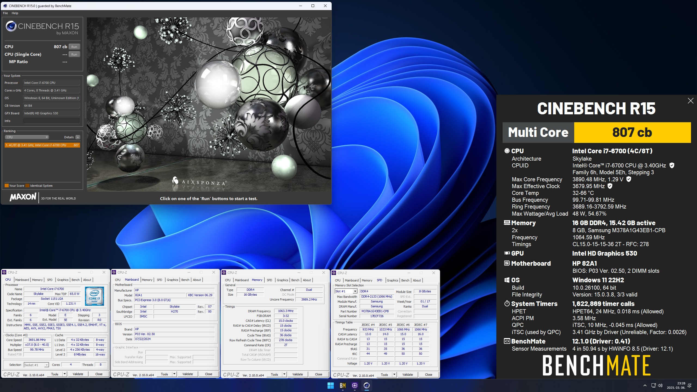Open Bench tab in first CPU-Z window
This screenshot has height=392, width=697.
[x=76, y=280]
